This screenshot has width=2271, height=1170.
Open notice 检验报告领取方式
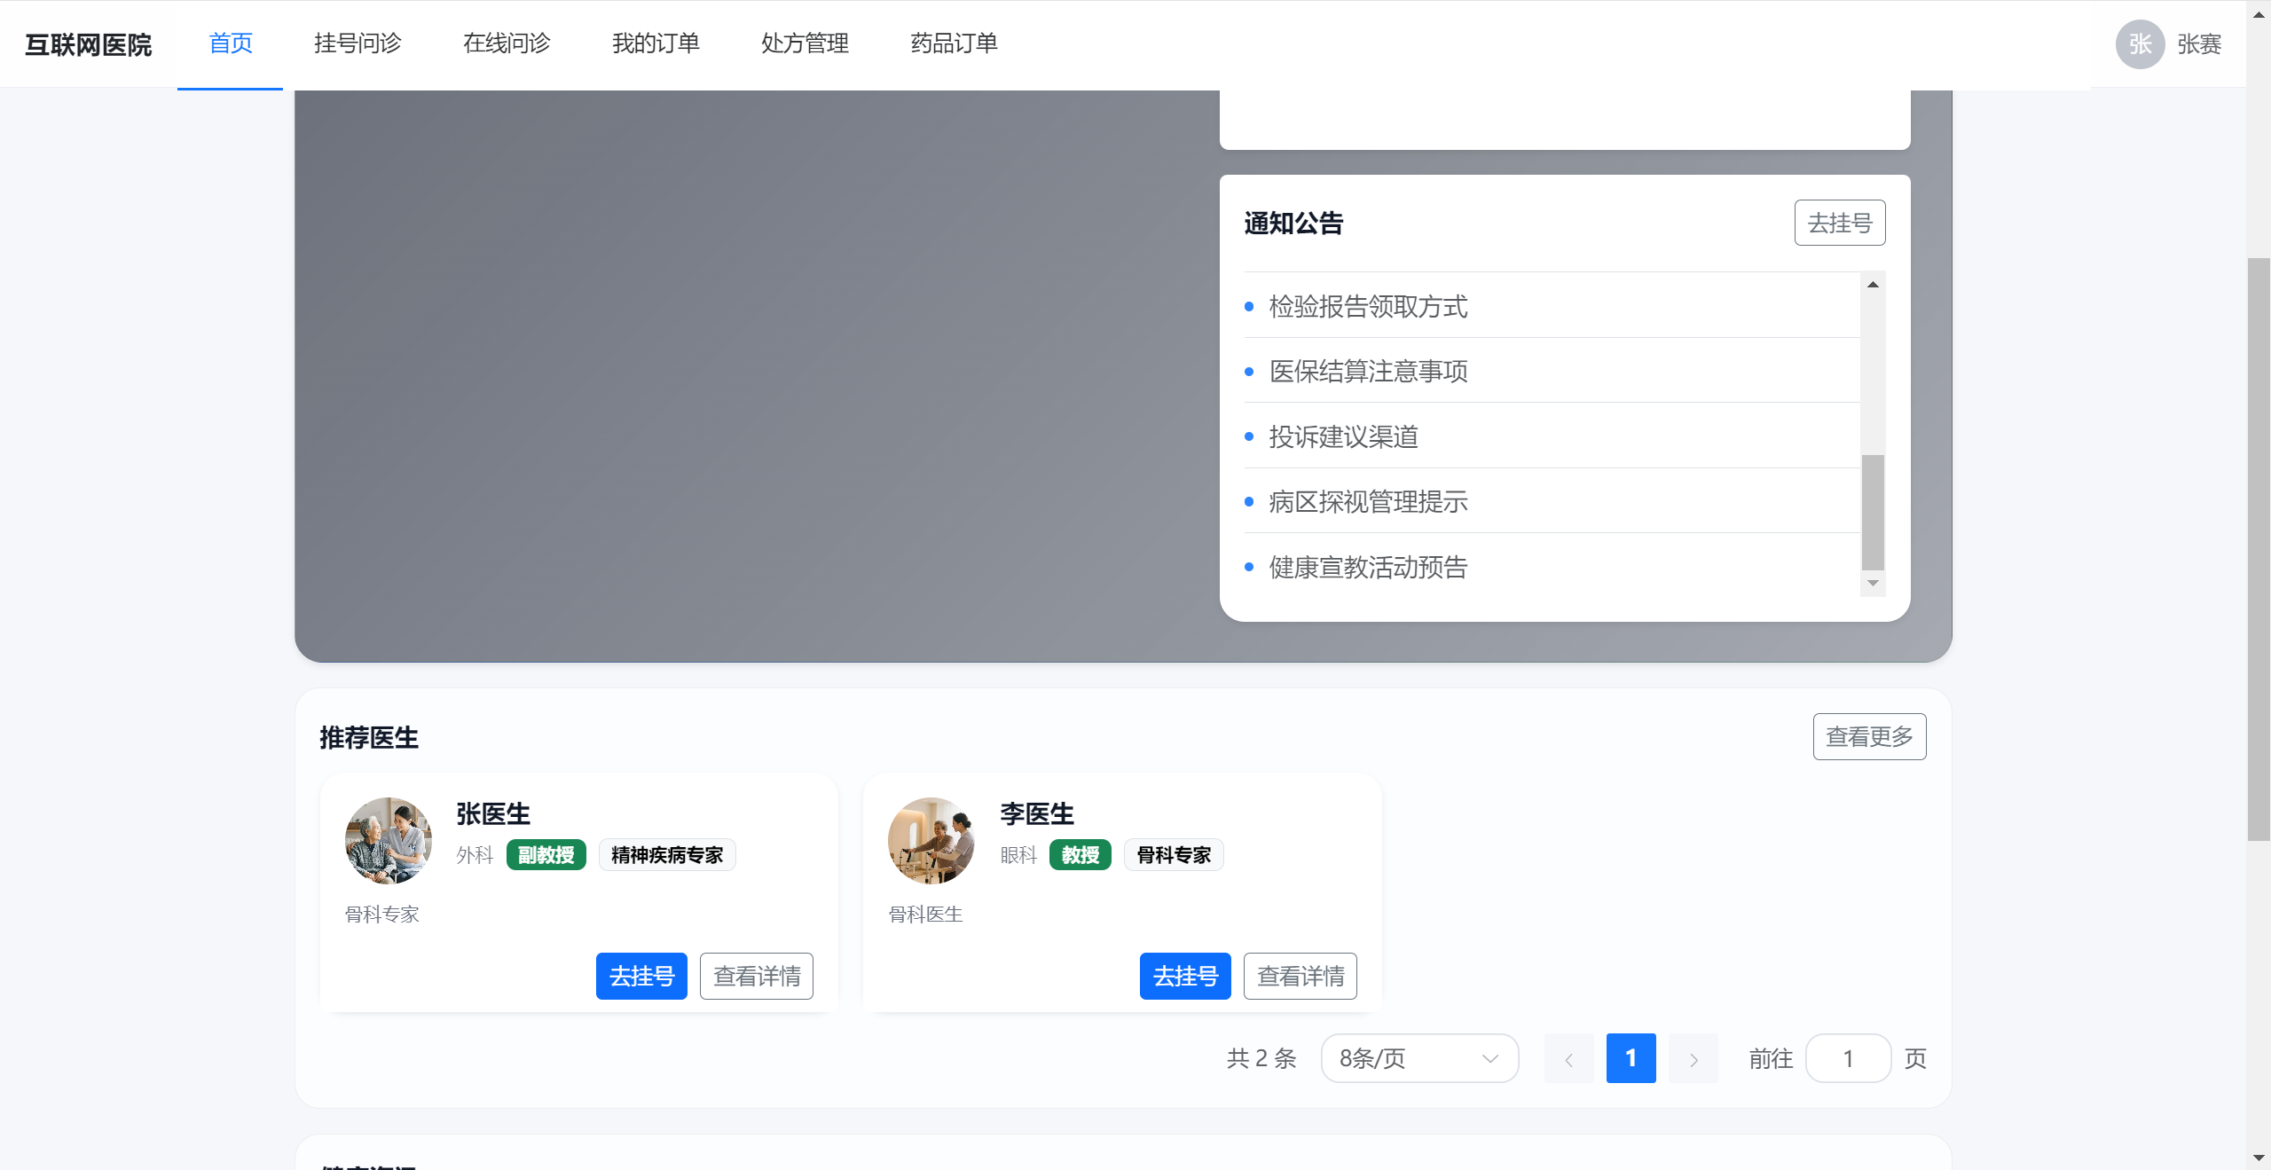coord(1367,306)
